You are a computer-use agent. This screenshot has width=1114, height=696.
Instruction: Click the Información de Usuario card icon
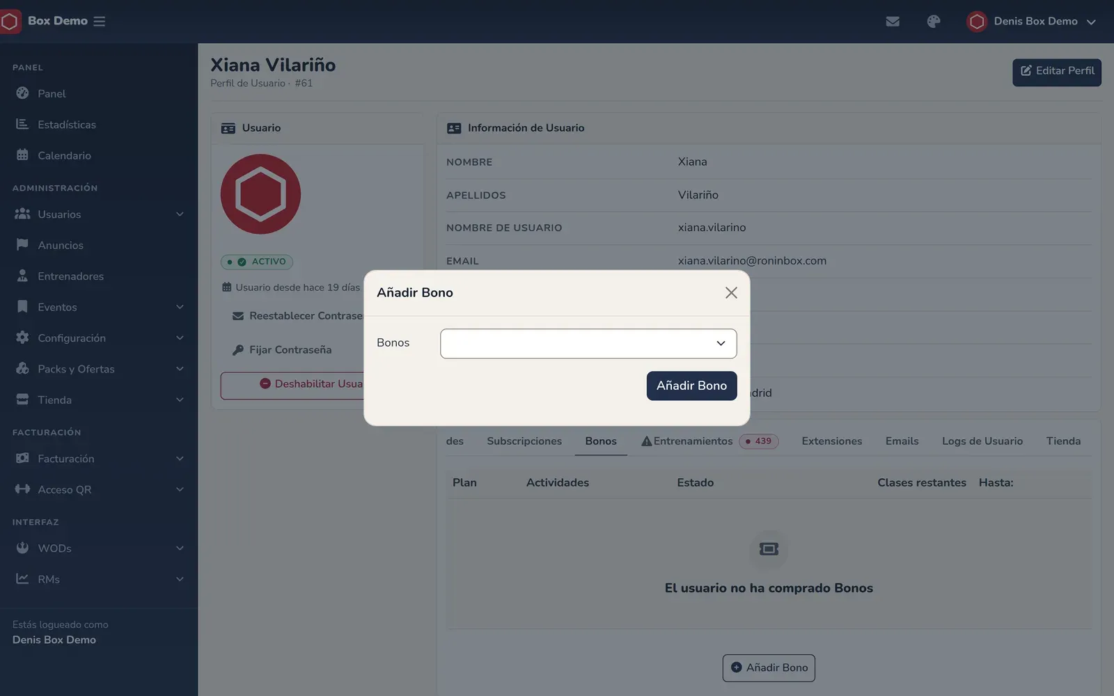pos(454,128)
